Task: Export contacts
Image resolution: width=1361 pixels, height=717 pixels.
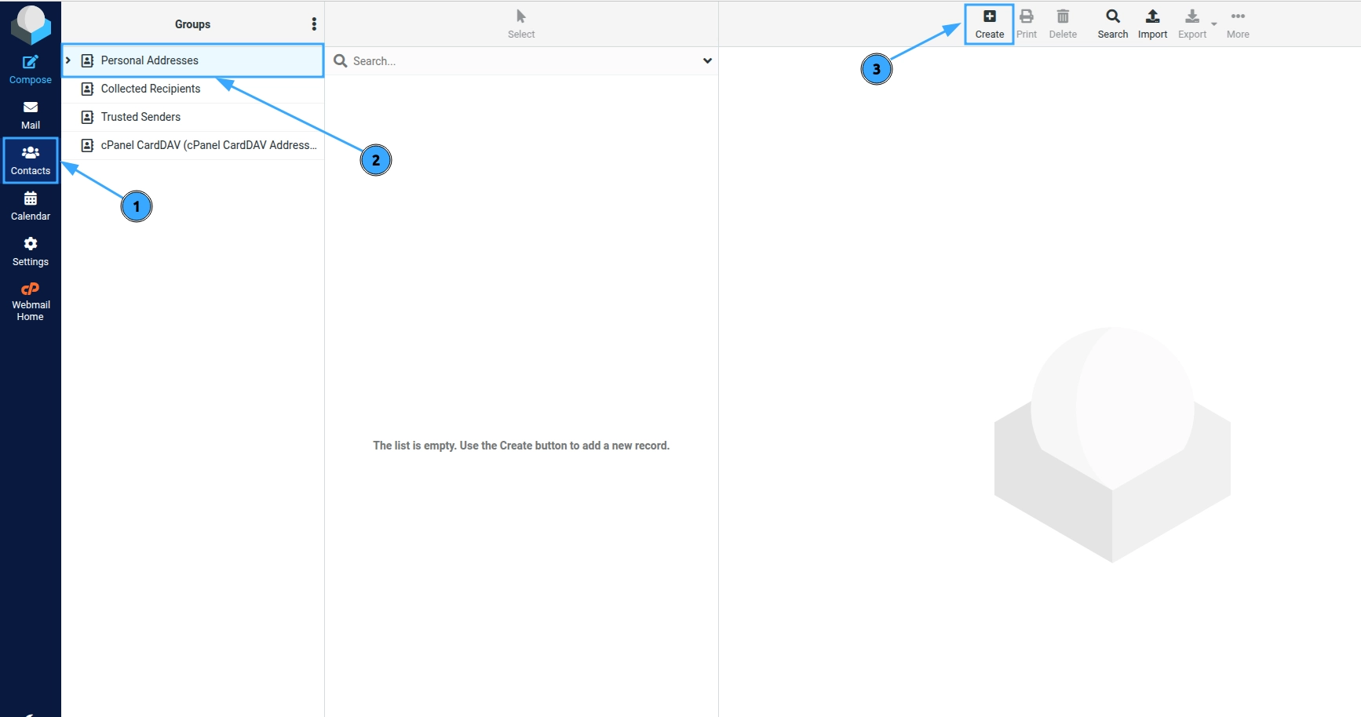Action: point(1192,24)
